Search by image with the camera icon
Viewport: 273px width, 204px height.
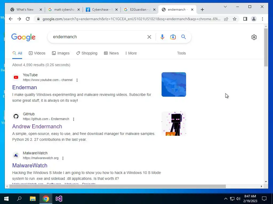point(173,37)
